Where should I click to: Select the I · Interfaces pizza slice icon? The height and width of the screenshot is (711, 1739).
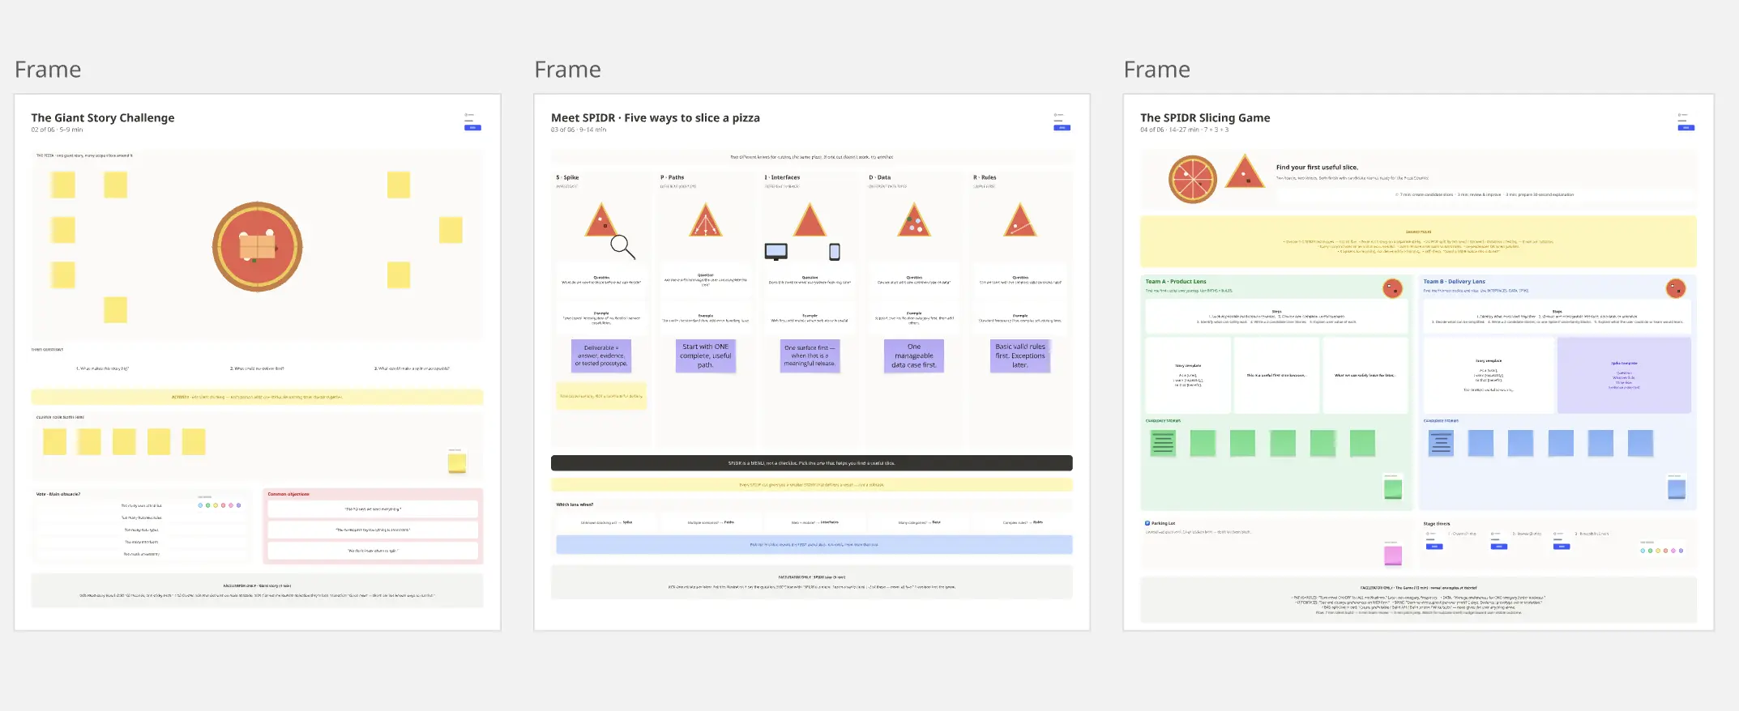(x=809, y=219)
